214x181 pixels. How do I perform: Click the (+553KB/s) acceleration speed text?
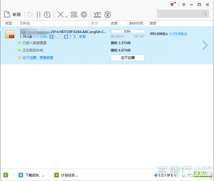(178, 34)
